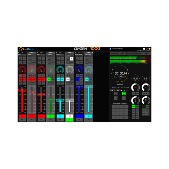The width and height of the screenshot is (169, 169).
Task: Toggle PGM bus on BLUETOOTH channel
Action: [77, 79]
